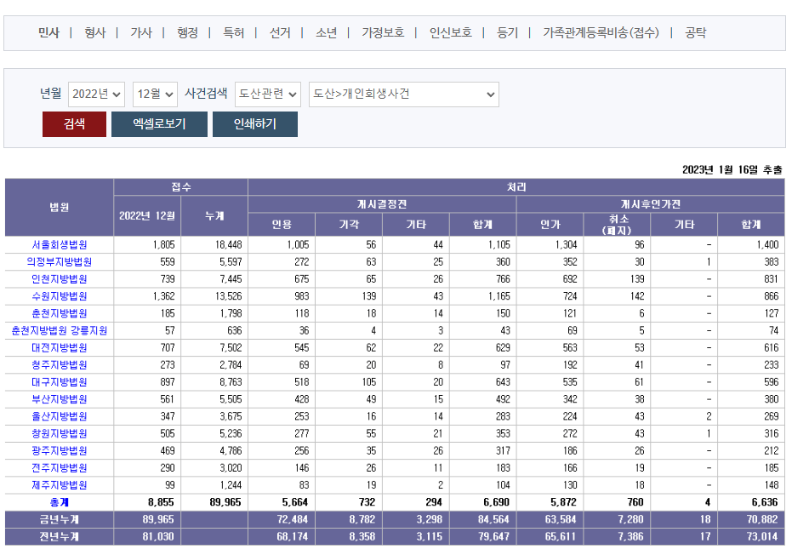Click the 법원 column header
Image resolution: width=792 pixels, height=555 pixels.
point(59,207)
